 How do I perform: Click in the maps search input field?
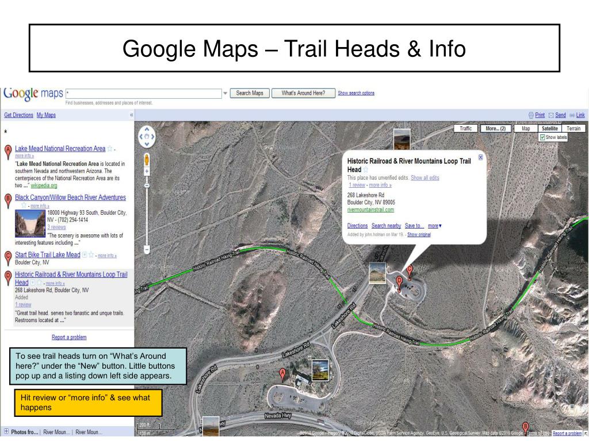[143, 93]
